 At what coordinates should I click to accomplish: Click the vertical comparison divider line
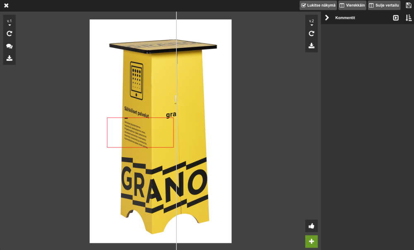pos(176,131)
